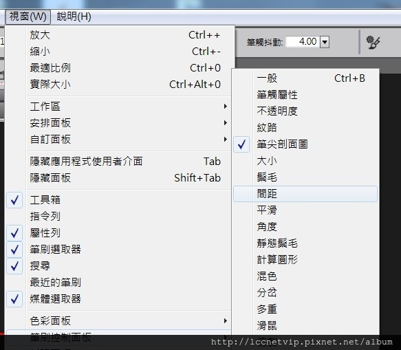This screenshot has width=401, height=350.
Task: Toggle the 筆刷選取器 checked item
Action: pyautogui.click(x=119, y=250)
